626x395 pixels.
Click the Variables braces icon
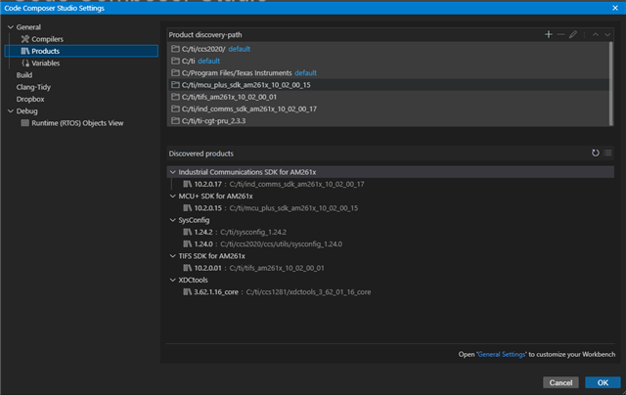click(x=25, y=63)
